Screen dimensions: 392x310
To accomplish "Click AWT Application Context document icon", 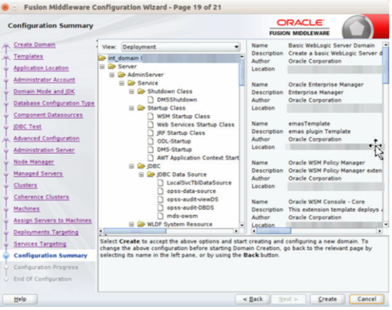I will point(150,158).
